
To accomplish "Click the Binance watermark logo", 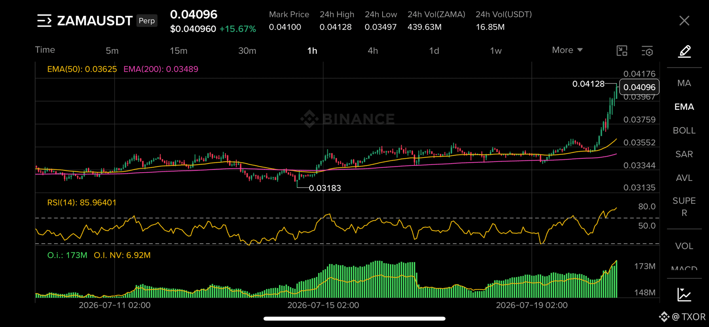I will click(347, 119).
